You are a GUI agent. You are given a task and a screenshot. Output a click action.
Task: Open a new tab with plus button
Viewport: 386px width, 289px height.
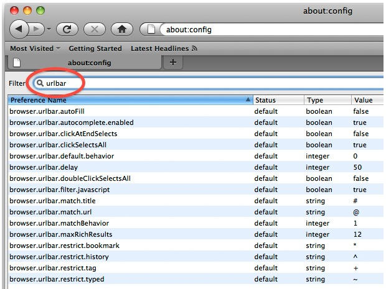(x=172, y=62)
